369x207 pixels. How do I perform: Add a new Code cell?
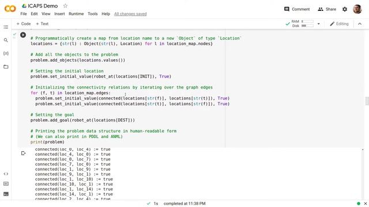coord(24,24)
